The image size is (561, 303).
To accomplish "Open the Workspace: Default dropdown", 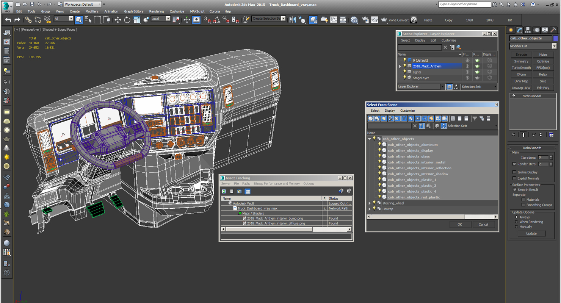I will coord(83,4).
